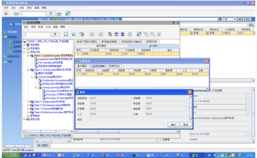Click the envelope icon in main toolbar

point(16,14)
